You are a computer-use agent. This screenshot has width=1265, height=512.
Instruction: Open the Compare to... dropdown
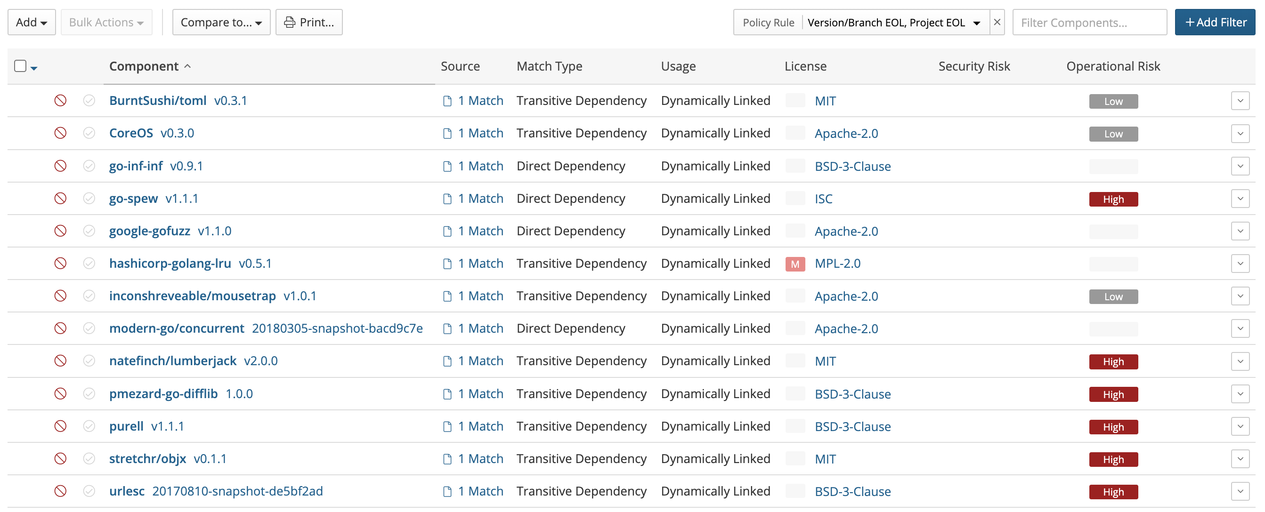(221, 22)
